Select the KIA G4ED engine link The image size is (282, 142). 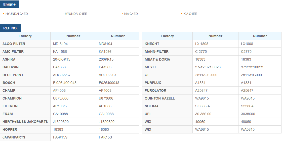coord(131,14)
